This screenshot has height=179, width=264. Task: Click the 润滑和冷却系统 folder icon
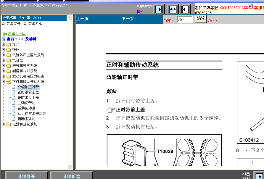click(9, 71)
